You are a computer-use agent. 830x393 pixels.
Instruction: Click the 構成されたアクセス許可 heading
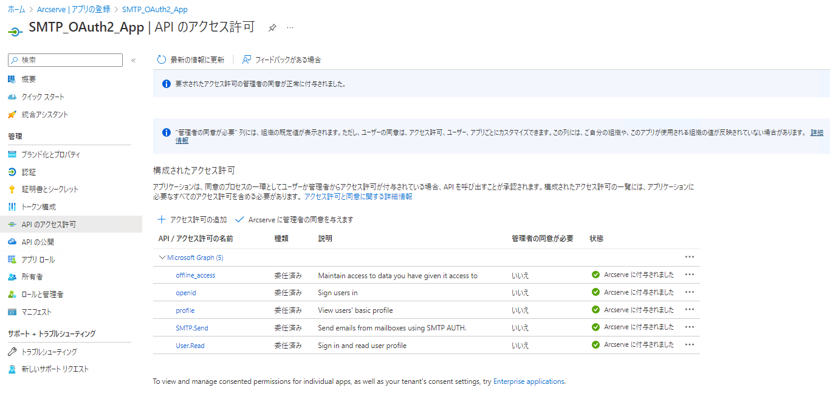point(194,171)
